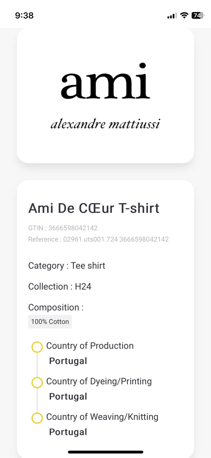
Task: Tap the ami brand logo
Action: pos(105,81)
